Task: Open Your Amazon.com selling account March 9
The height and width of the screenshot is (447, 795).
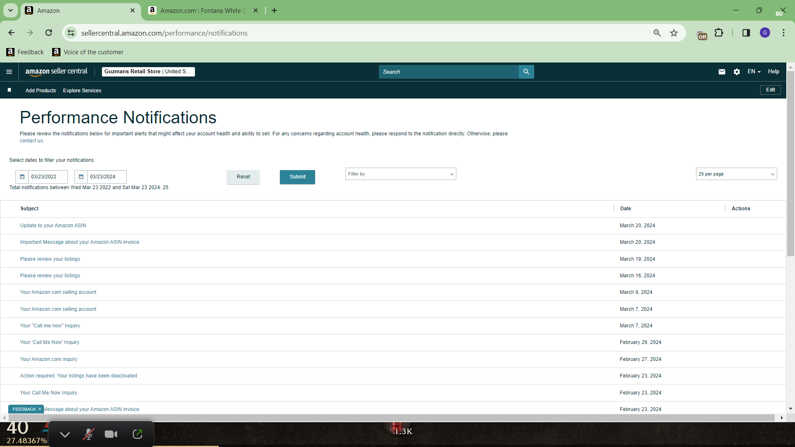Action: tap(58, 292)
